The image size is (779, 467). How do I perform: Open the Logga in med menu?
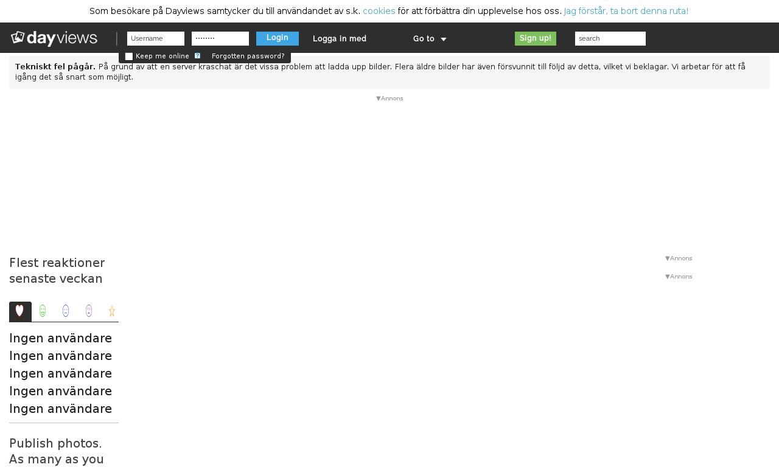point(340,39)
